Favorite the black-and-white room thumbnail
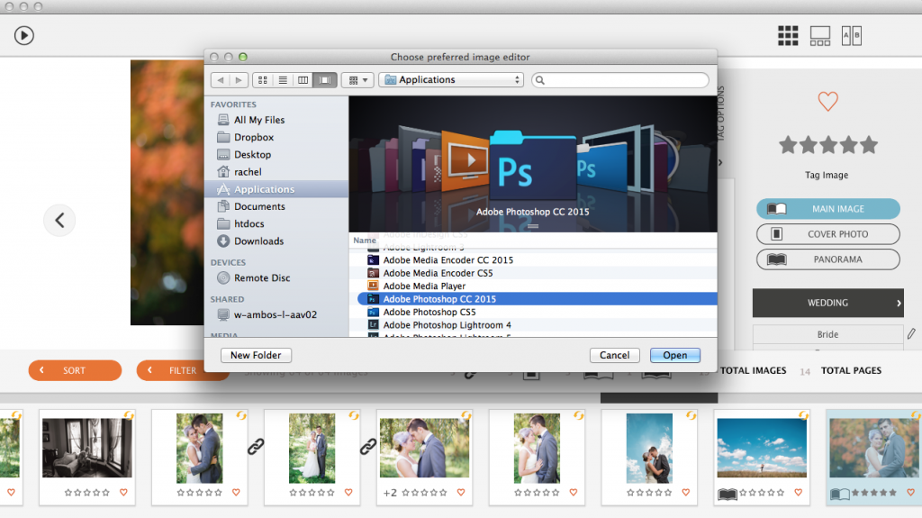 coord(123,492)
